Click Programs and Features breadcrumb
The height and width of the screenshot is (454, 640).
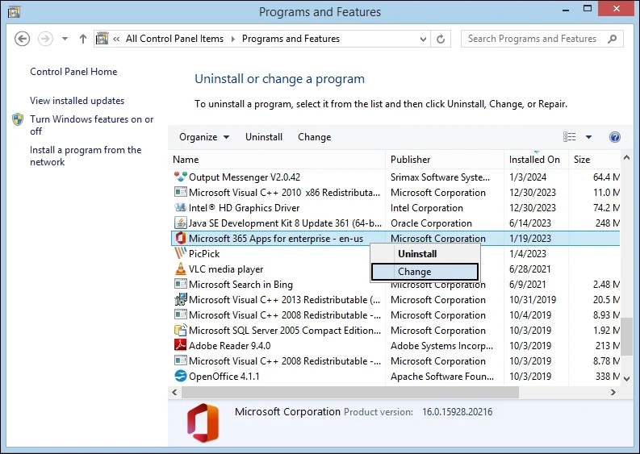(291, 39)
